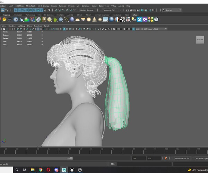The width and height of the screenshot is (208, 173).
Task: Click the Maya application icon in taskbar
Action: tap(64, 170)
